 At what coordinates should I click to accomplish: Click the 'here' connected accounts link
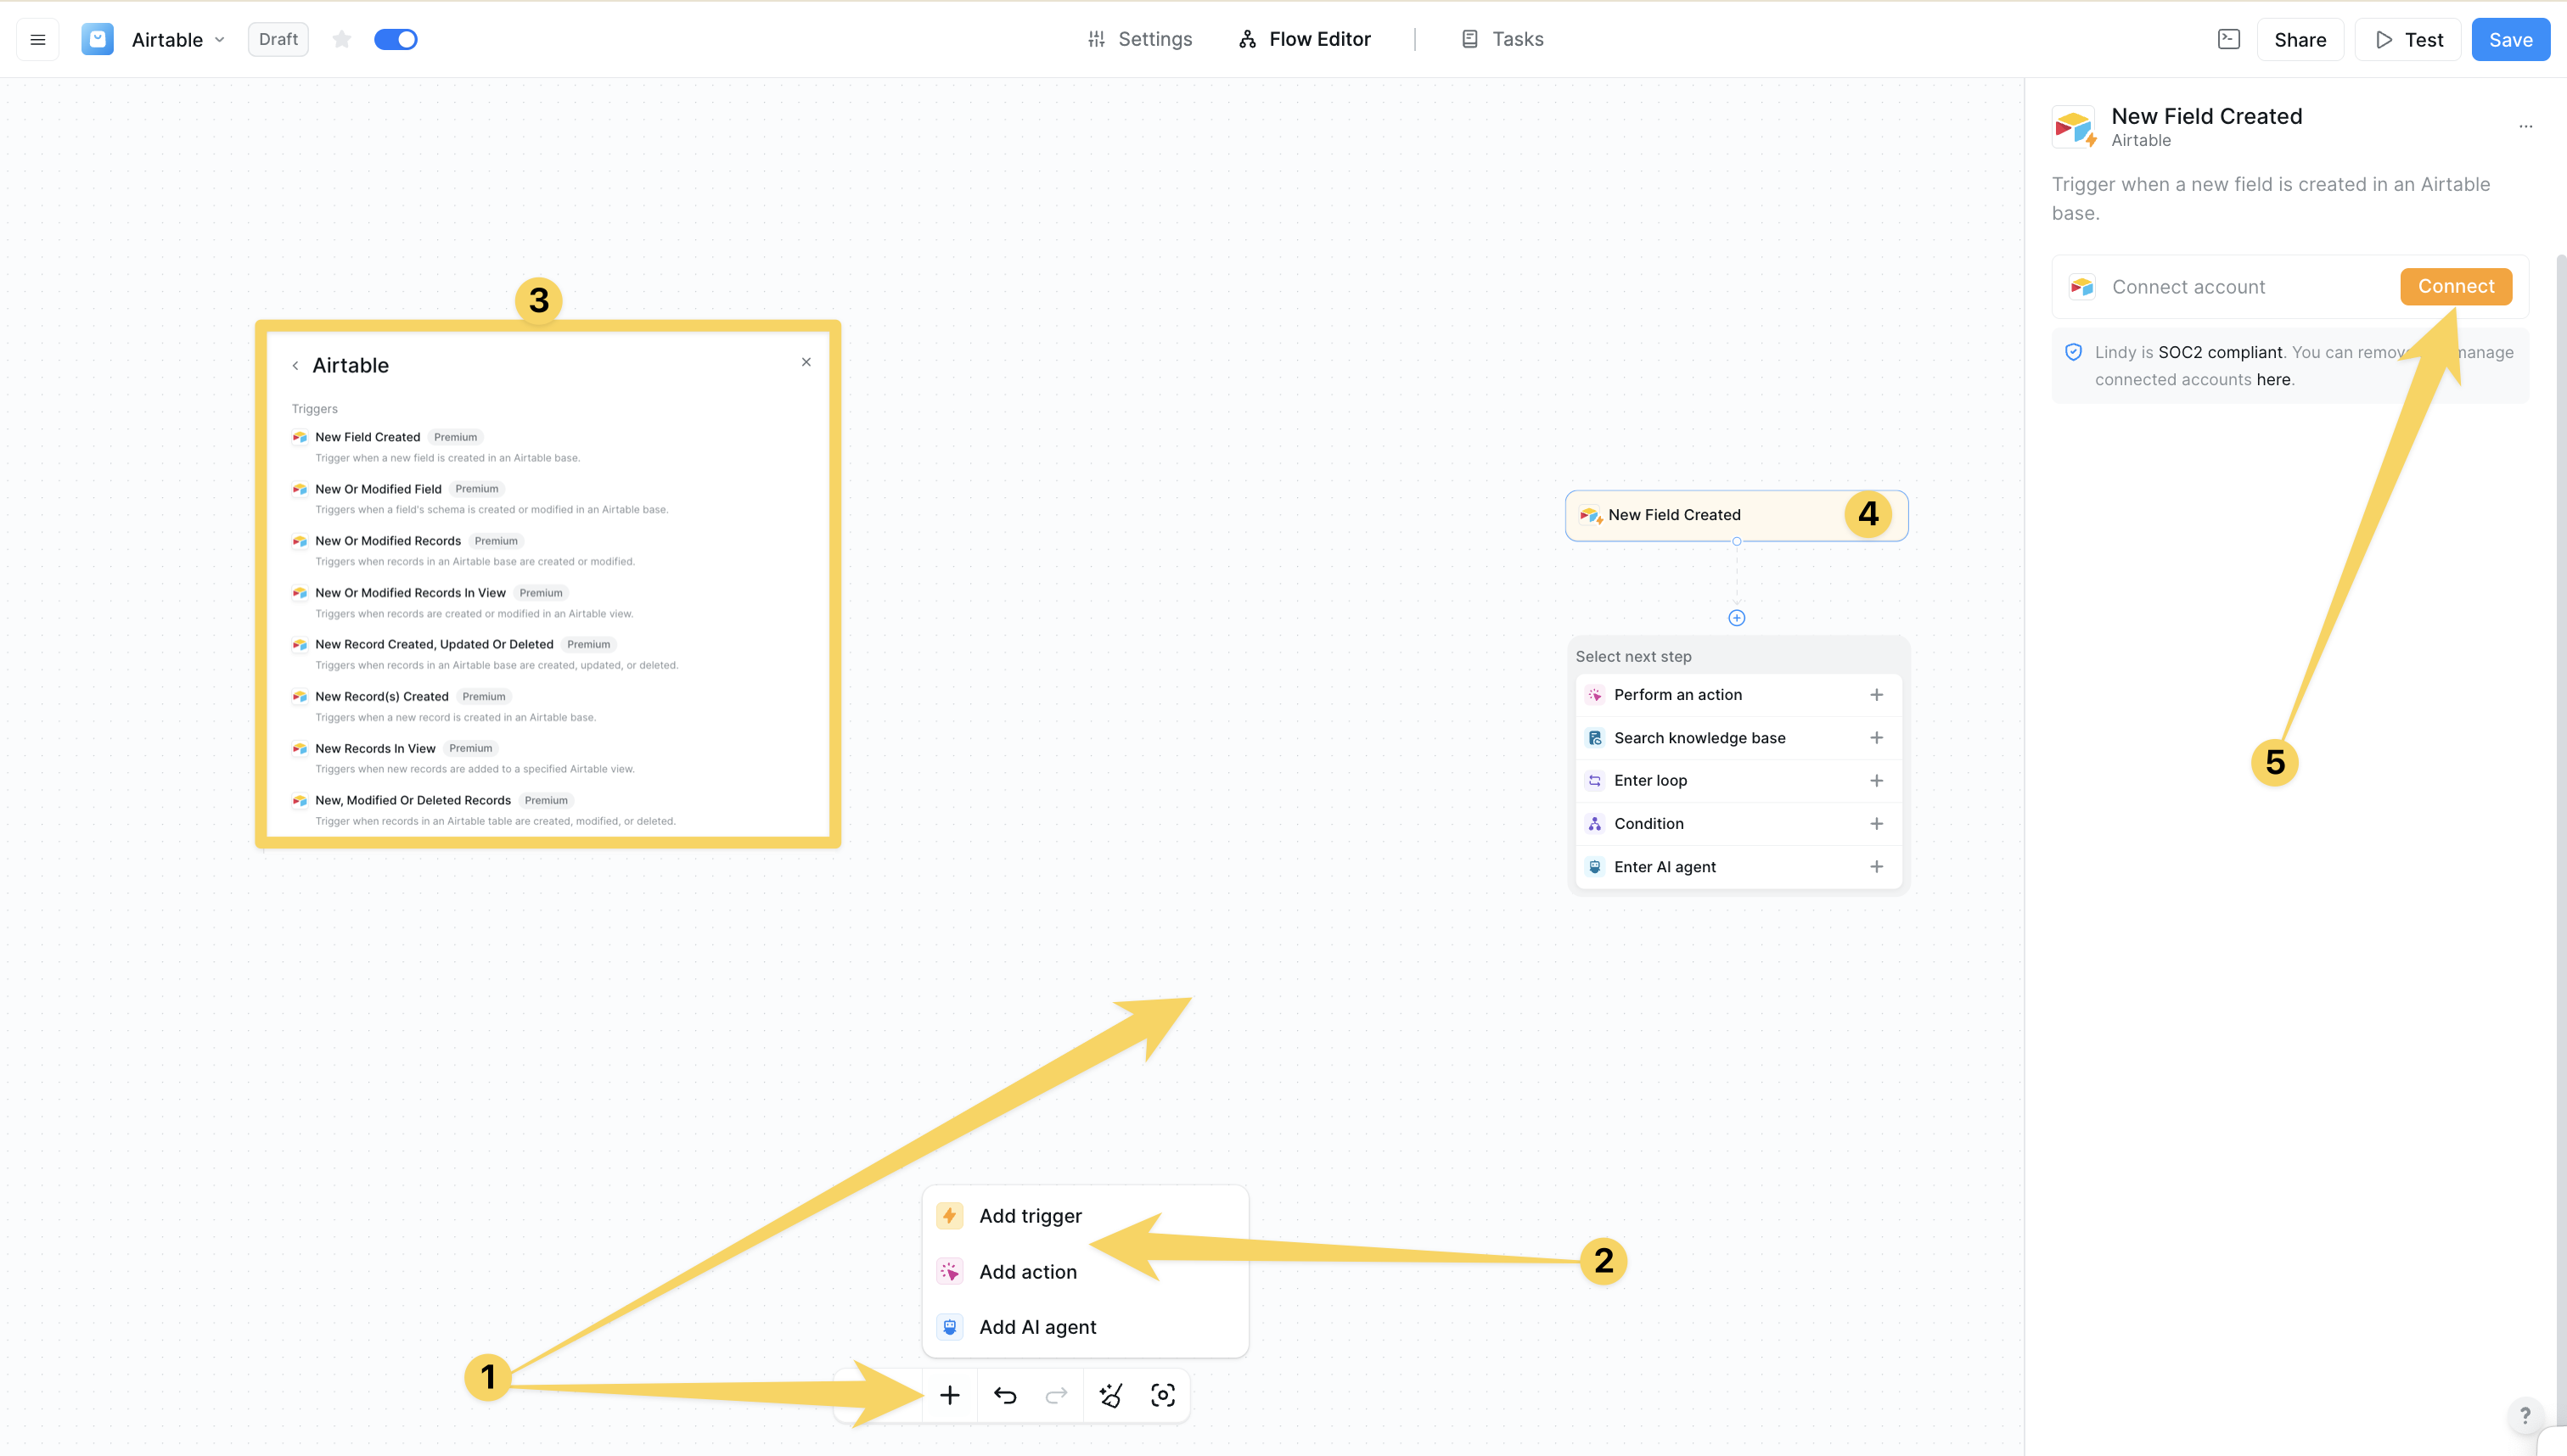tap(2273, 380)
